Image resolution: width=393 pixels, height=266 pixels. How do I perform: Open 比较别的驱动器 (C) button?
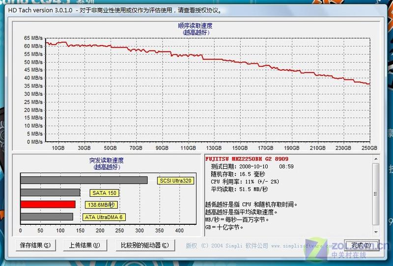point(145,245)
